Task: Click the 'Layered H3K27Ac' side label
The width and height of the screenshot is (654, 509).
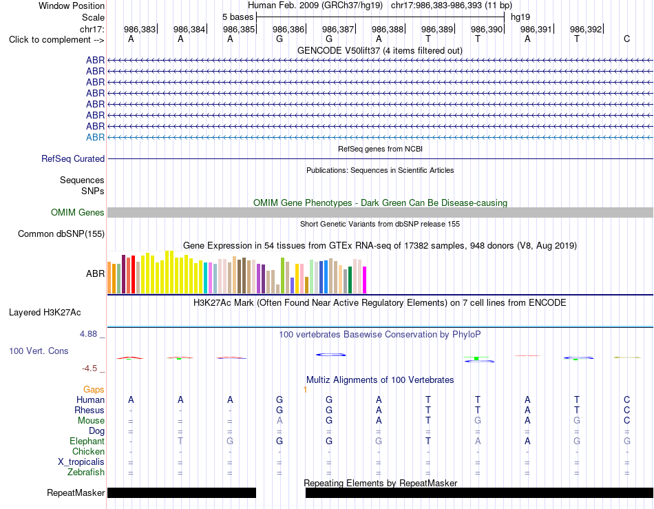Action: click(x=45, y=313)
